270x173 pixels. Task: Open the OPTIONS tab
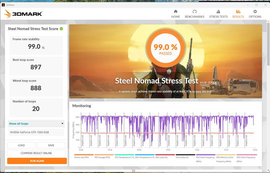click(255, 14)
